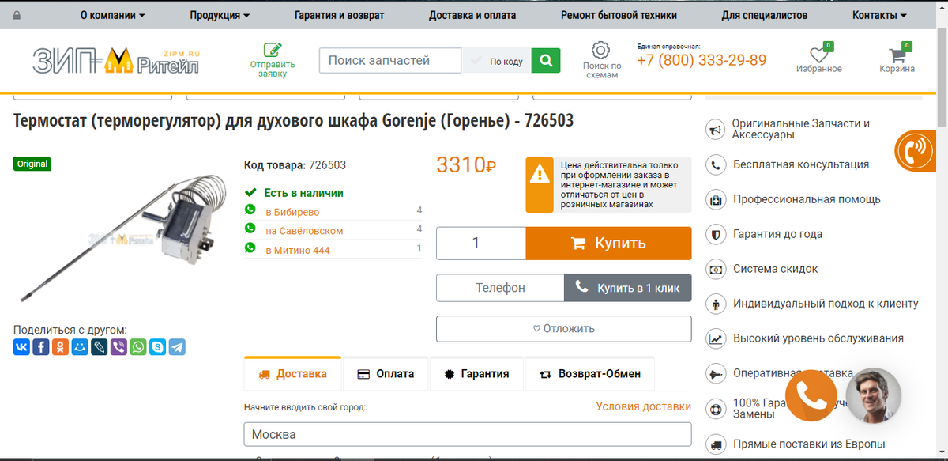Image resolution: width=948 pixels, height=461 pixels.
Task: Switch to the Оплата tab
Action: click(386, 373)
